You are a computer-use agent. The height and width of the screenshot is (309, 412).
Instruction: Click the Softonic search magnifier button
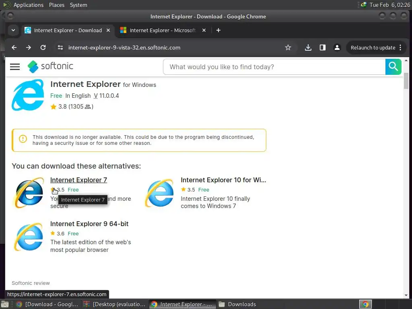coord(393,67)
